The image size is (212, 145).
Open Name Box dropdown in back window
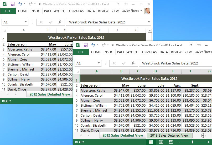point(25,22)
